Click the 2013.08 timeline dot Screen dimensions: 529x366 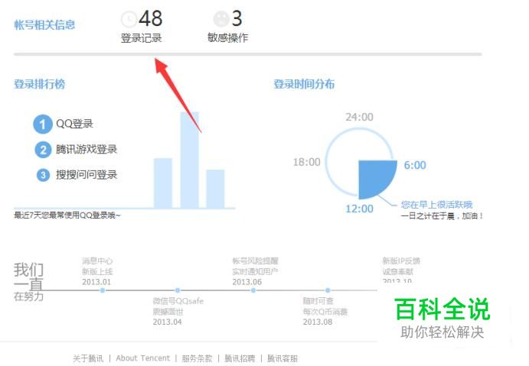(x=328, y=290)
